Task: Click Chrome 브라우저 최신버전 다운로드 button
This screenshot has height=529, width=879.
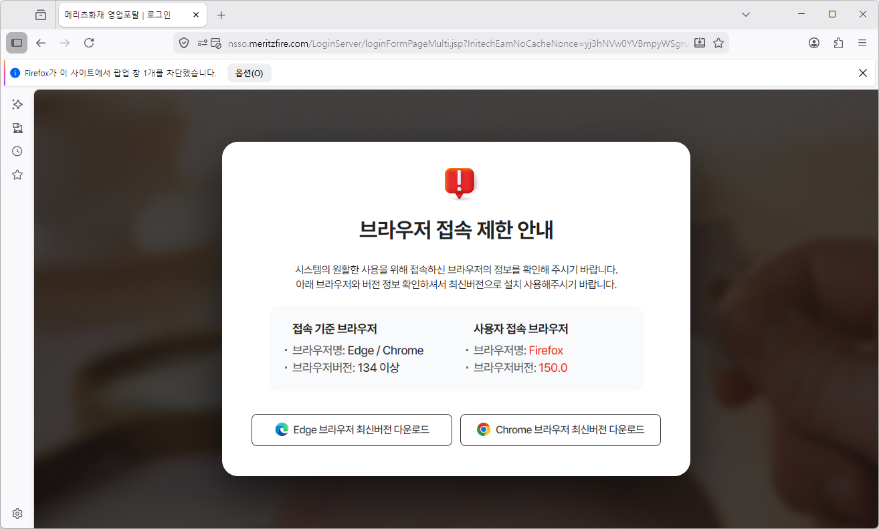Action: (561, 430)
